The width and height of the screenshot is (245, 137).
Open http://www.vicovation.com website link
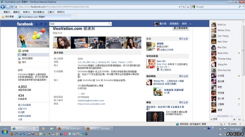(x=91, y=104)
